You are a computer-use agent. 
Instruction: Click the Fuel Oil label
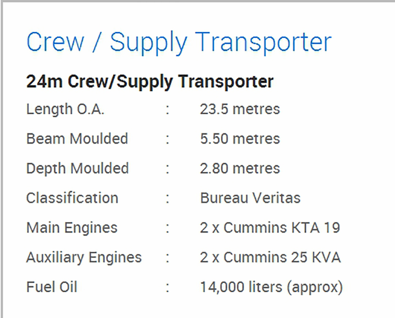click(x=51, y=287)
